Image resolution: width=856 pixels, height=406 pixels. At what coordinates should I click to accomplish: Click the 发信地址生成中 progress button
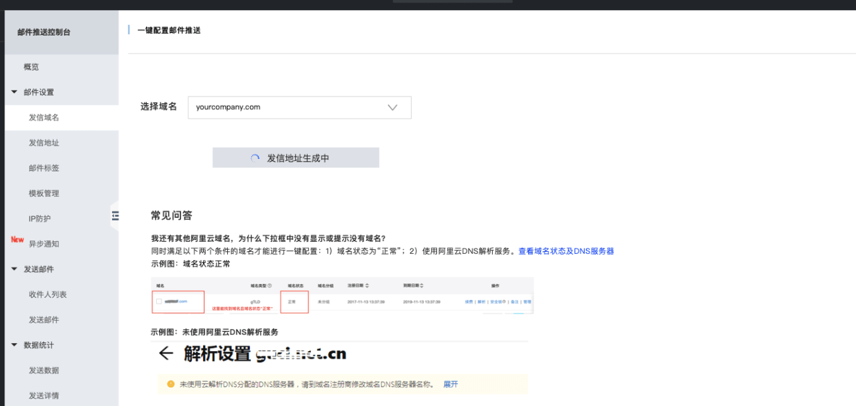pyautogui.click(x=296, y=157)
